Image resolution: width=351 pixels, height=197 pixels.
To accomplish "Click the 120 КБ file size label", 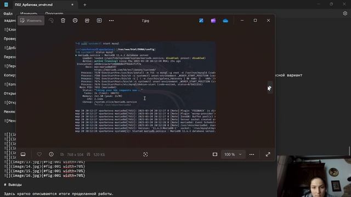I will point(99,154).
